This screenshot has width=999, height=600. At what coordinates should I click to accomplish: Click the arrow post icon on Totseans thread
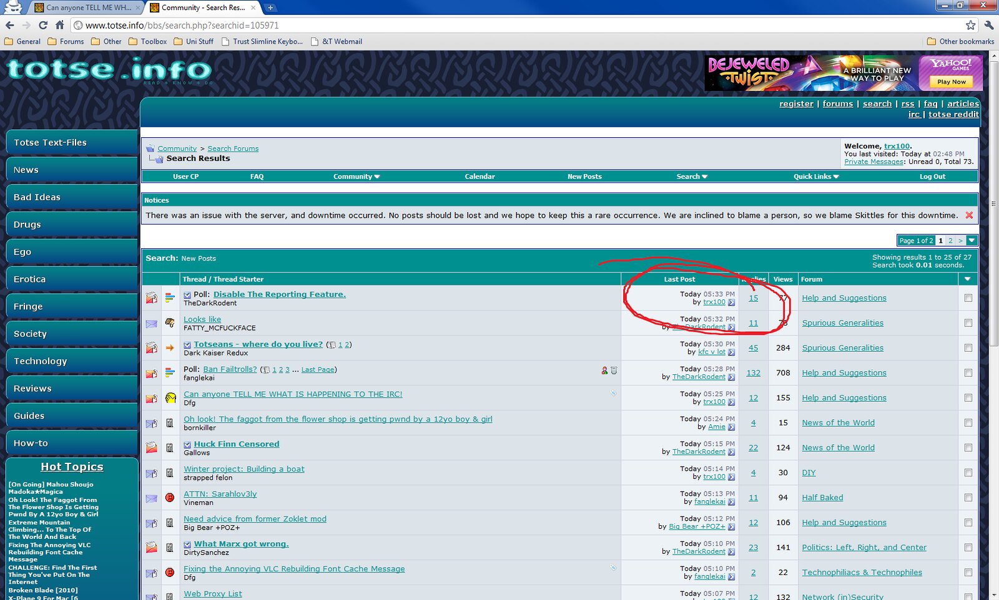click(x=170, y=348)
